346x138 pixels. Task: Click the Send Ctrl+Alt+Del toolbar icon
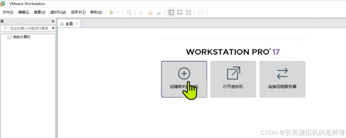click(x=129, y=13)
